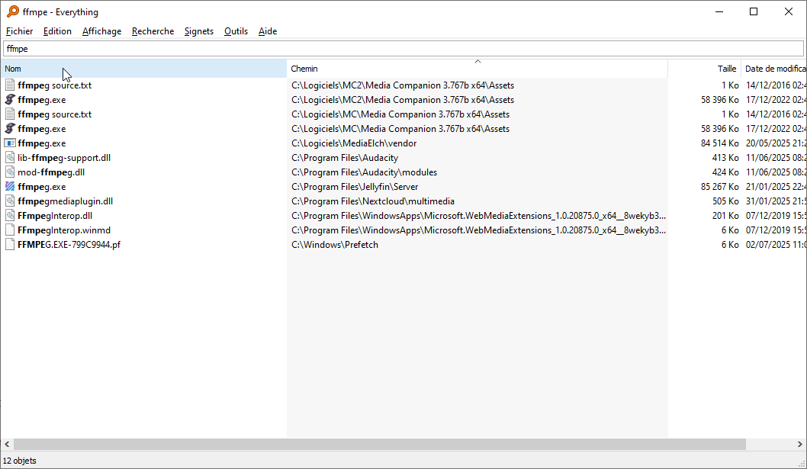Select the lib-ffmpeg-support.dll file icon
The image size is (807, 469).
[x=10, y=158]
